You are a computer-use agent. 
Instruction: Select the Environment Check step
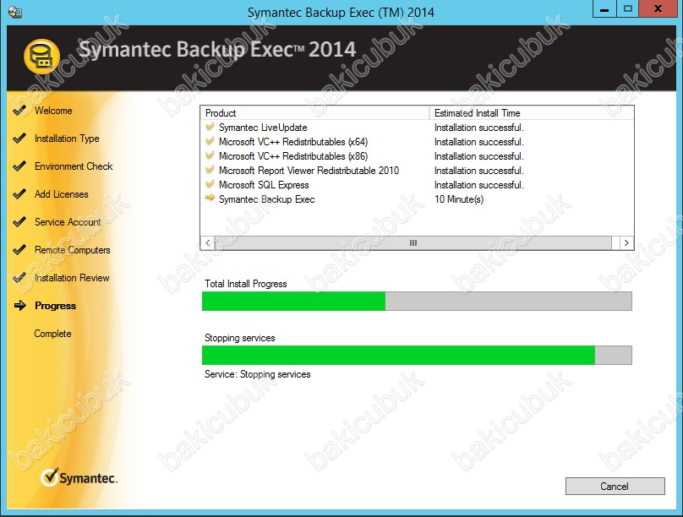pos(74,166)
